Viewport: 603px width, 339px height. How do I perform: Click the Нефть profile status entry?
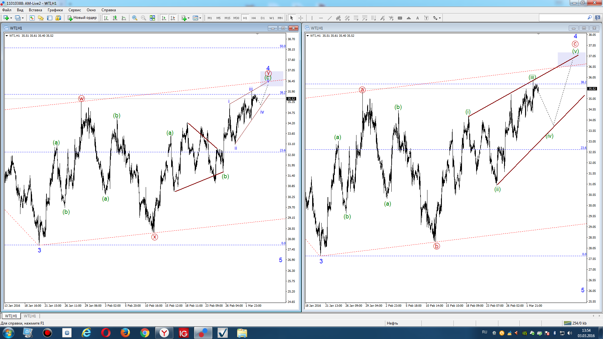point(392,323)
